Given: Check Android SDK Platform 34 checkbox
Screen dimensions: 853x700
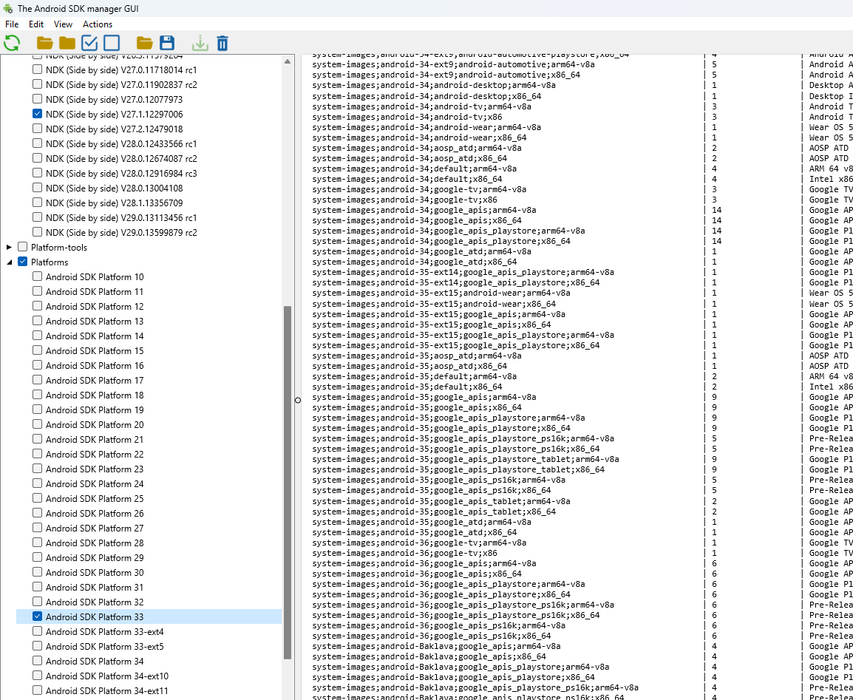Looking at the screenshot, I should (x=37, y=660).
